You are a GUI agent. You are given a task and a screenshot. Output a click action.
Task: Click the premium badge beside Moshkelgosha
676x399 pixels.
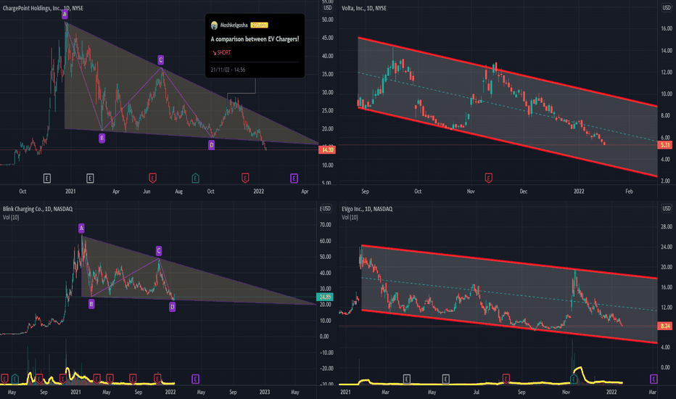click(260, 25)
